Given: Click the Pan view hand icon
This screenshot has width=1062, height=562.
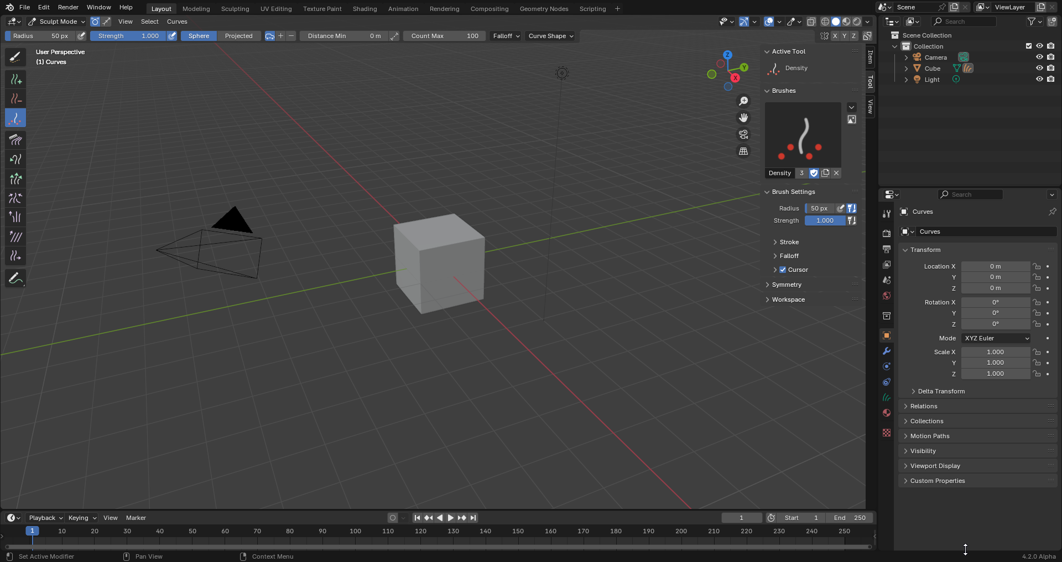Looking at the screenshot, I should [743, 118].
